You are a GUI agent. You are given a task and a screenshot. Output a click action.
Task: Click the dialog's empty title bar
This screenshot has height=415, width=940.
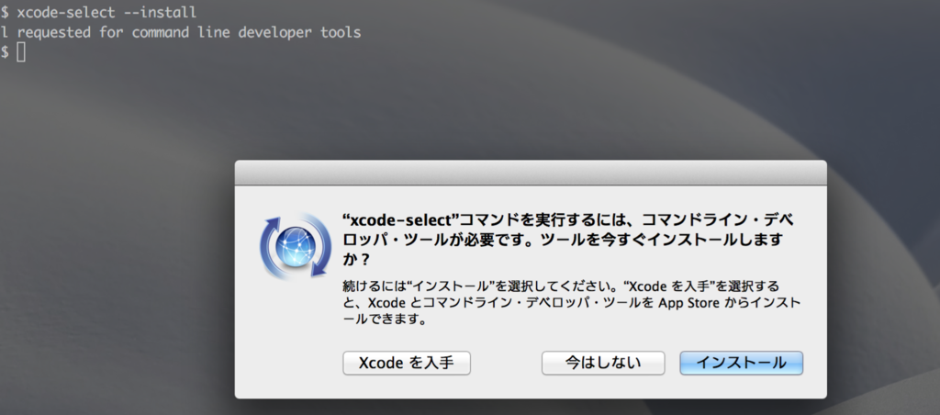pyautogui.click(x=531, y=173)
